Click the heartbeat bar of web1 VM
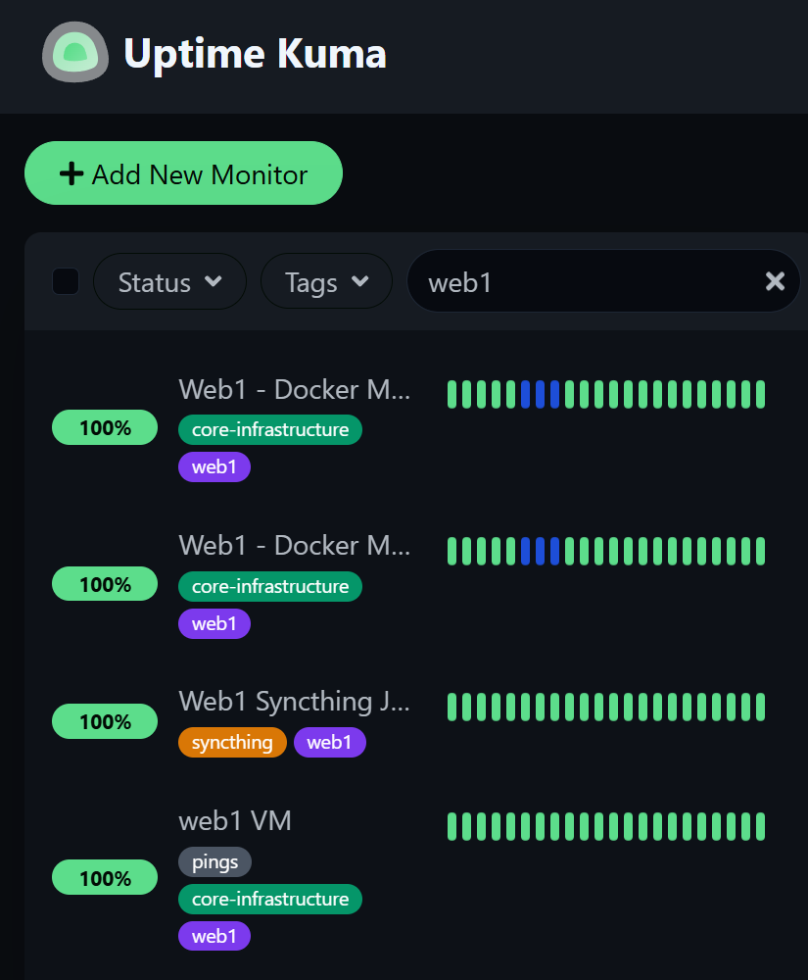808x980 pixels. click(x=606, y=826)
